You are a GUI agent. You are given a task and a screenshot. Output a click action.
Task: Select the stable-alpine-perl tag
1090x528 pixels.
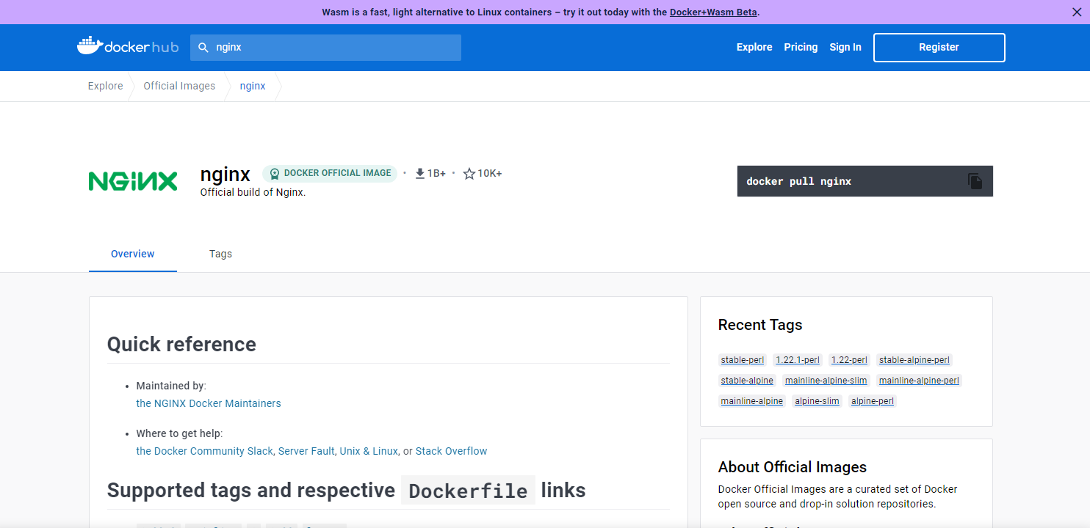point(914,360)
